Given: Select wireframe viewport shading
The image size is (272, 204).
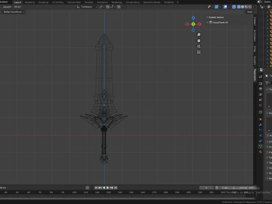Looking at the screenshot, I should click(x=239, y=7).
